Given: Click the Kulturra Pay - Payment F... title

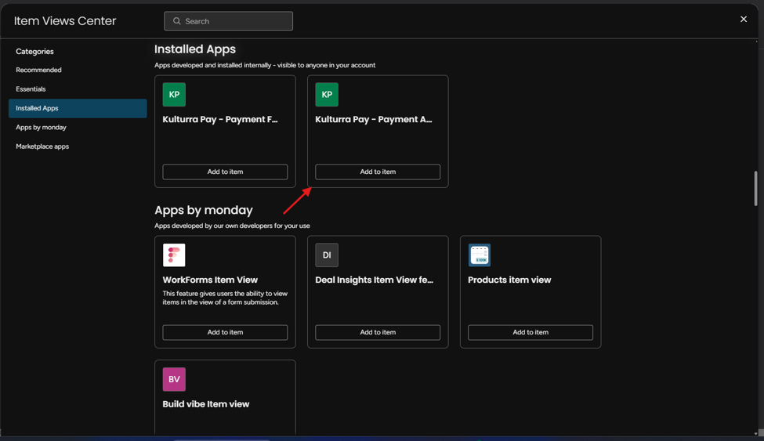Looking at the screenshot, I should coord(220,119).
